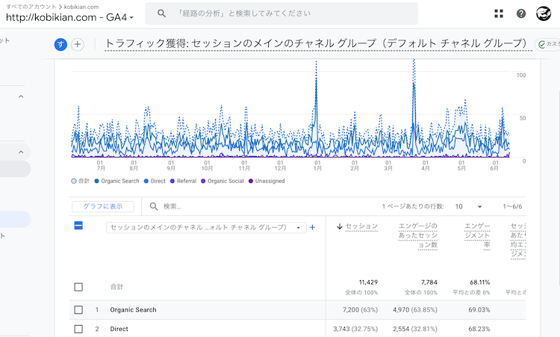Click the engaged sessions total 7,784

click(x=429, y=282)
